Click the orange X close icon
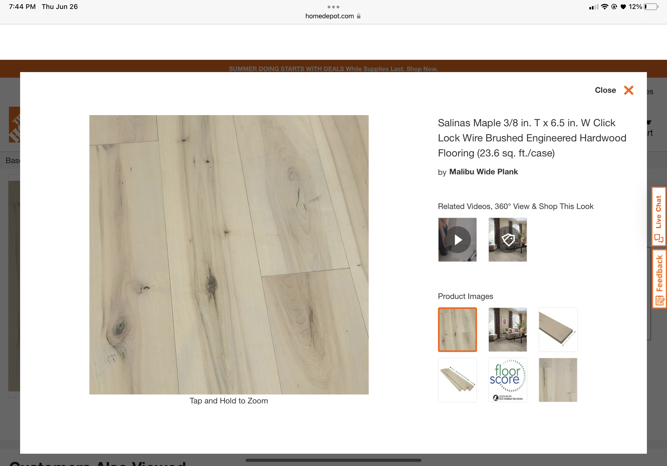This screenshot has height=466, width=667. coord(628,90)
